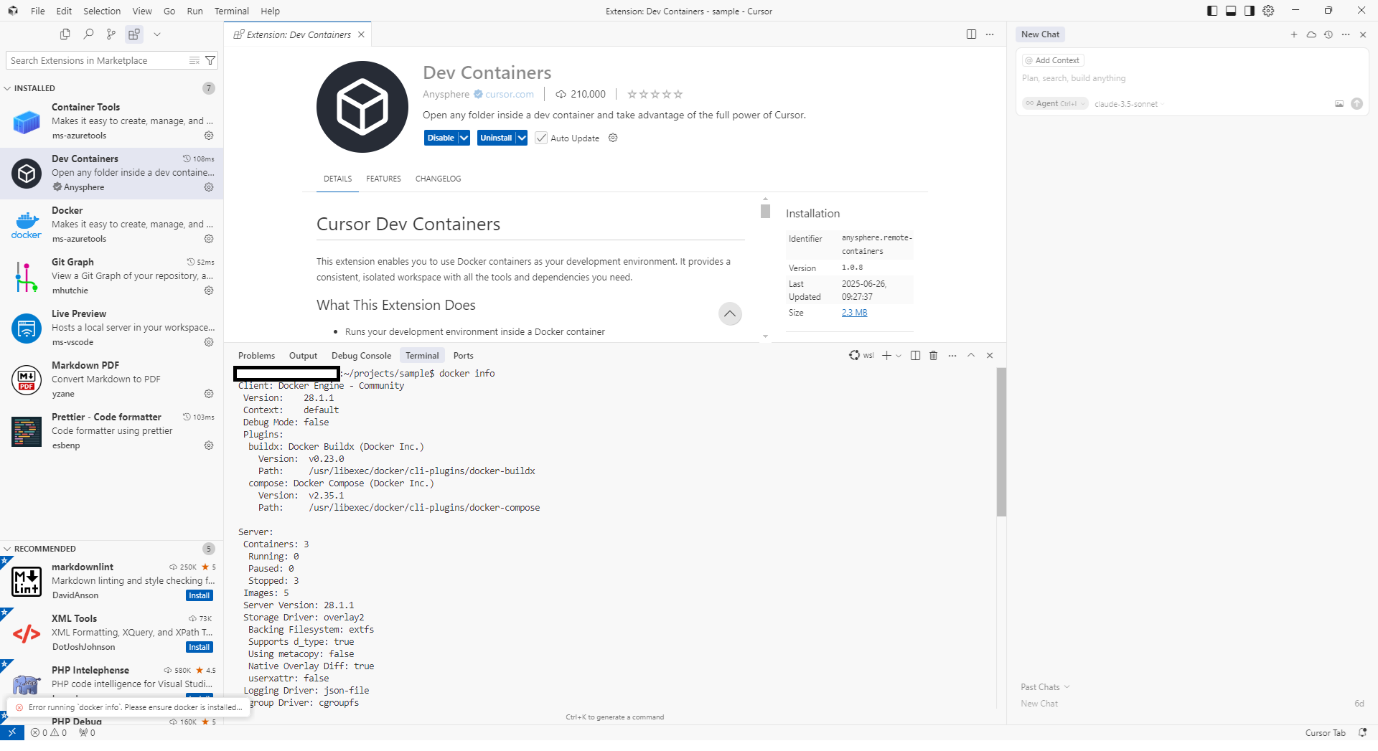Toggle secondary sidebar layout button
This screenshot has width=1378, height=751.
click(1250, 11)
